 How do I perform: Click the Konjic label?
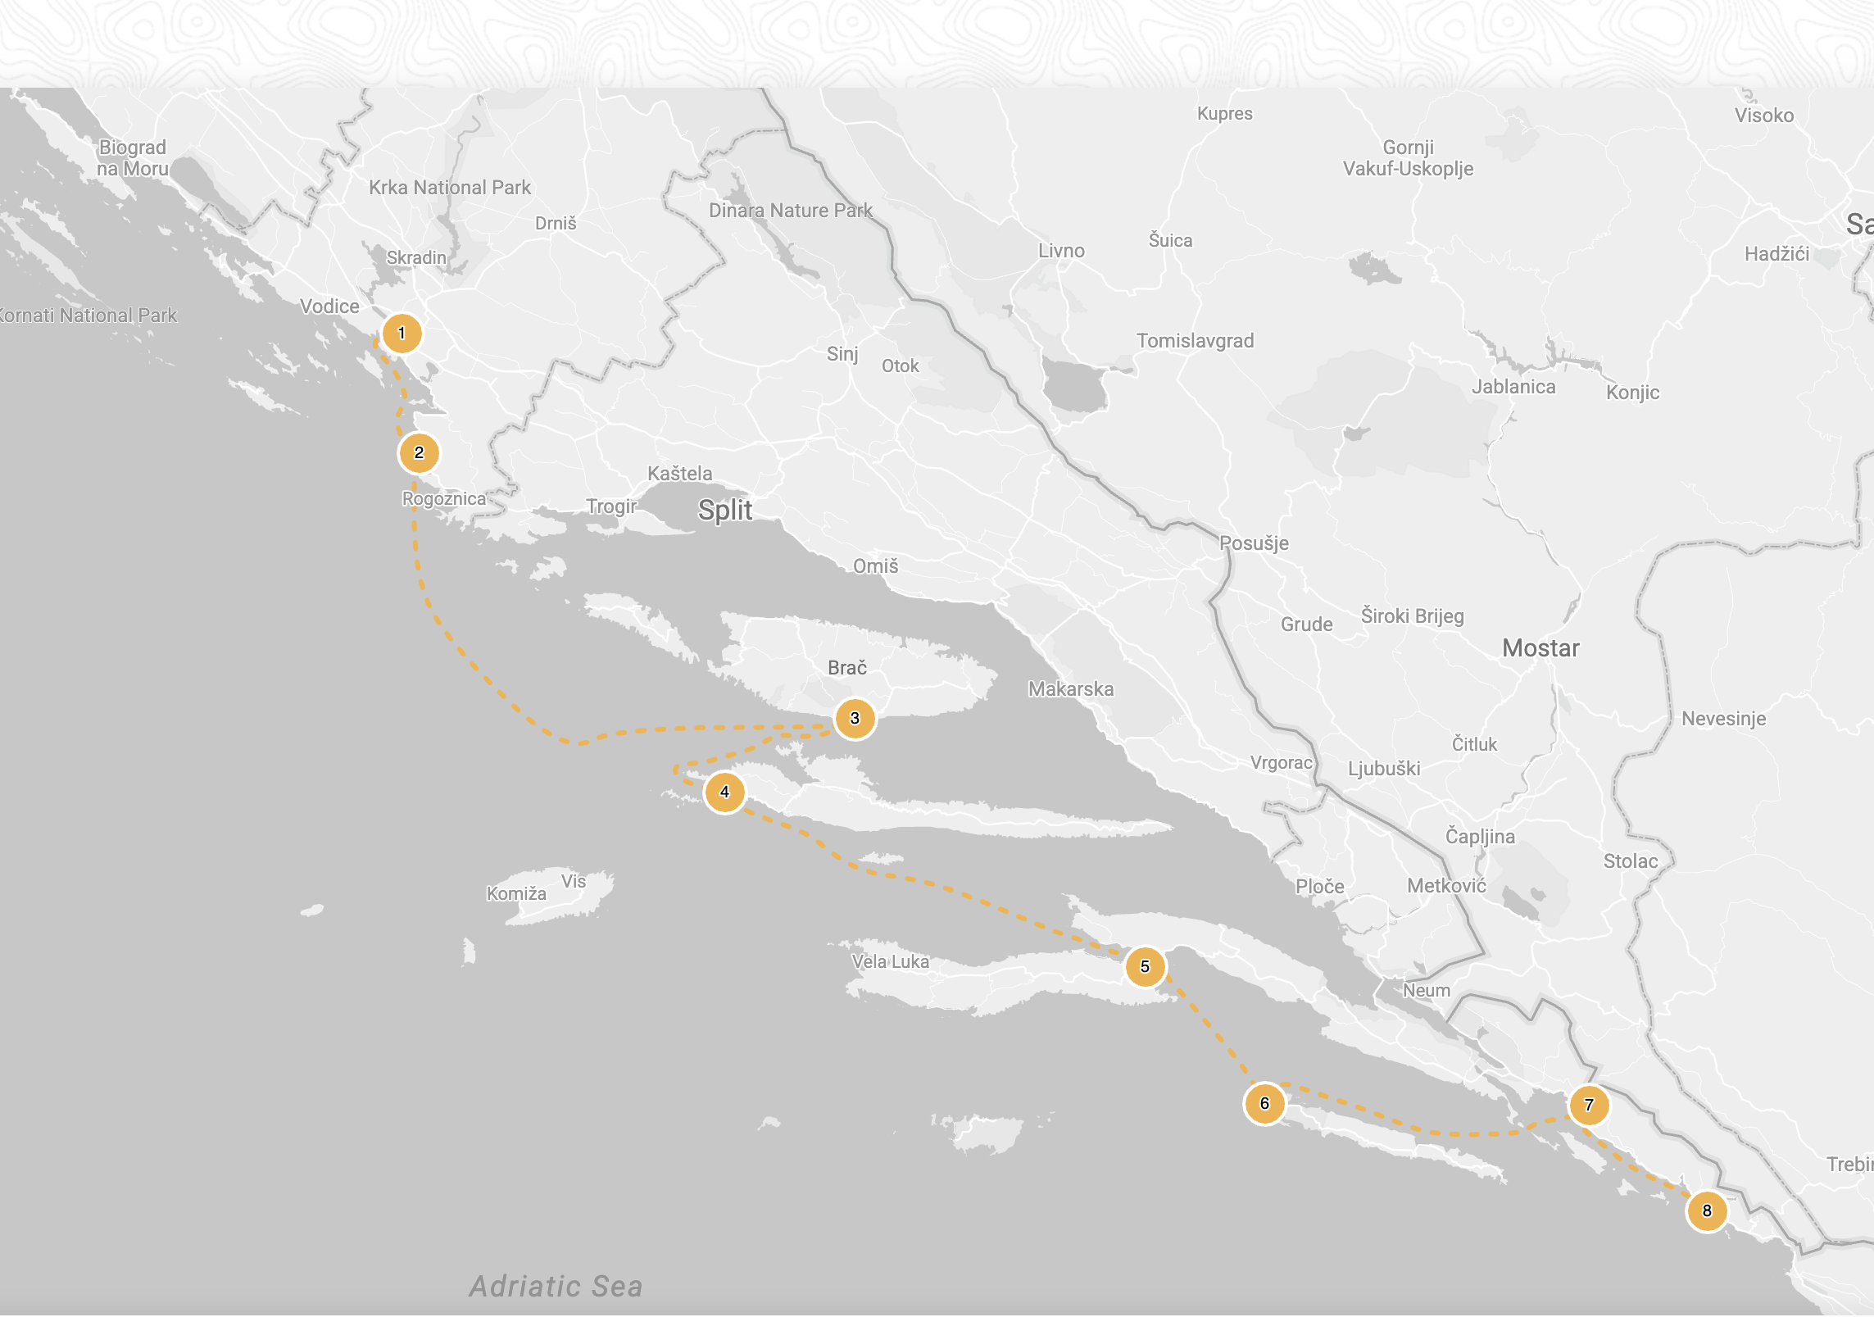pos(1632,393)
